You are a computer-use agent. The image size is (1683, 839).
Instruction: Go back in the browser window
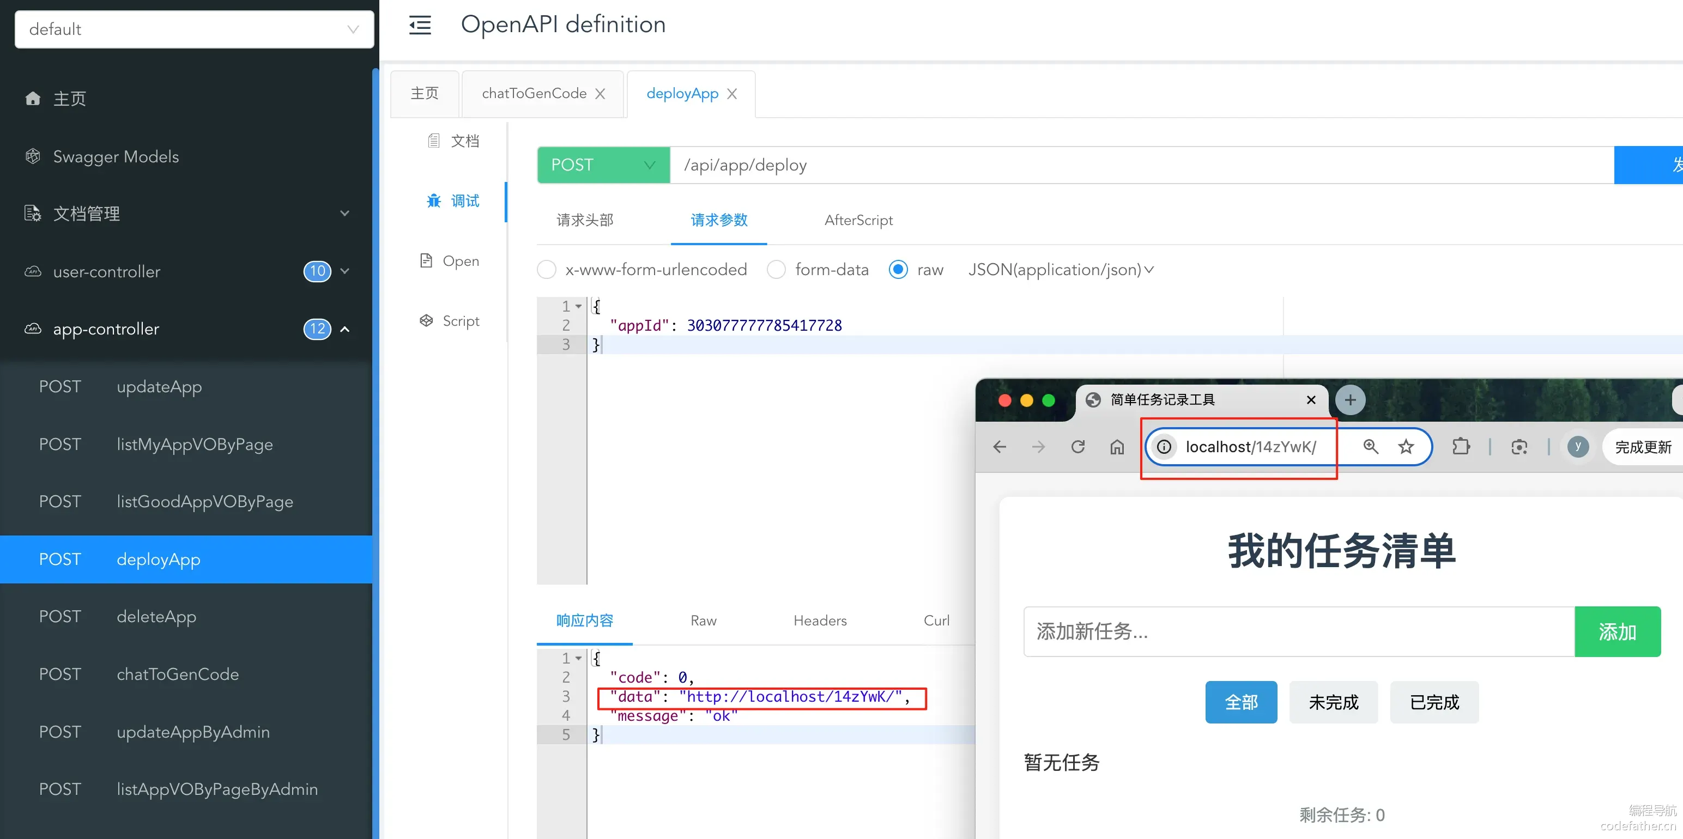click(x=1000, y=447)
